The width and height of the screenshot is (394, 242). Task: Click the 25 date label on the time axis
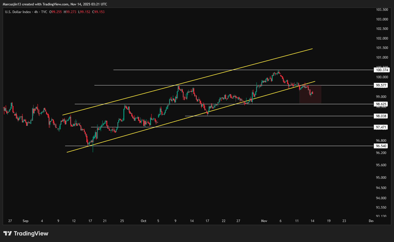[x=122, y=221]
